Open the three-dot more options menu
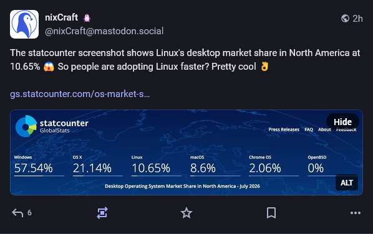This screenshot has height=234, width=373. [x=356, y=213]
